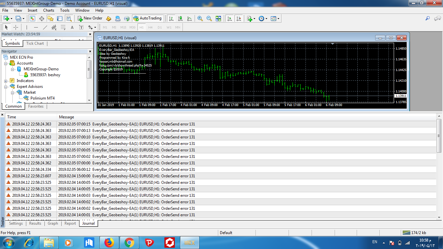The image size is (443, 249).
Task: Open Firefox from the Windows taskbar
Action: (x=109, y=242)
